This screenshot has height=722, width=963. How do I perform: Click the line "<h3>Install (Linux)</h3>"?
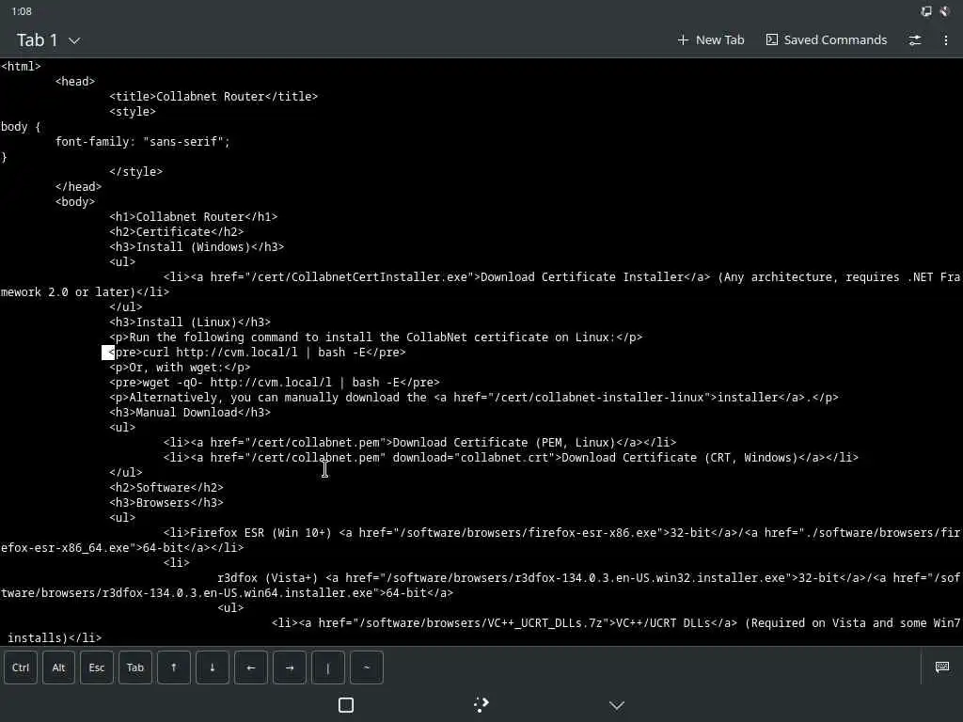click(190, 322)
